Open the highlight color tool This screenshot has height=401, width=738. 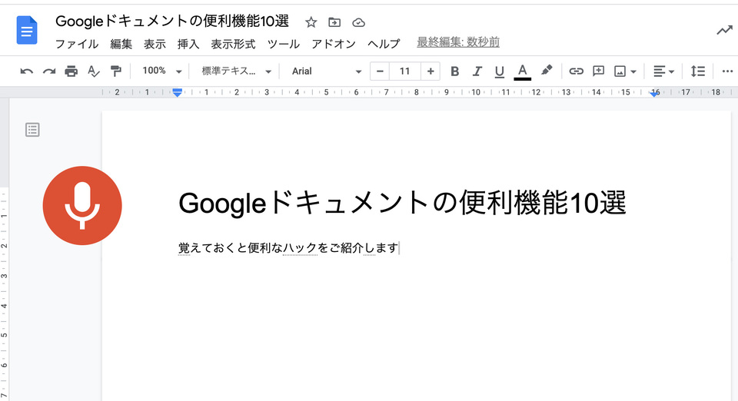547,71
